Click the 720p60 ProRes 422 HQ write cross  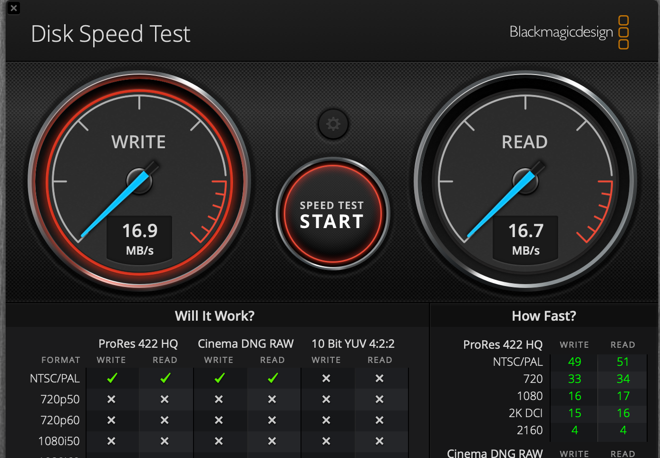point(111,420)
